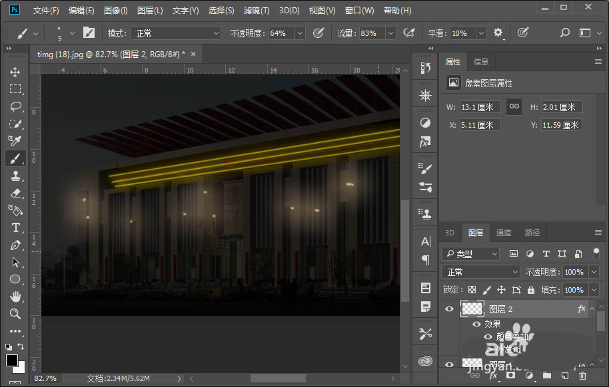The width and height of the screenshot is (609, 387).
Task: Toggle visibility of 效果 layer effects
Action: 476,324
